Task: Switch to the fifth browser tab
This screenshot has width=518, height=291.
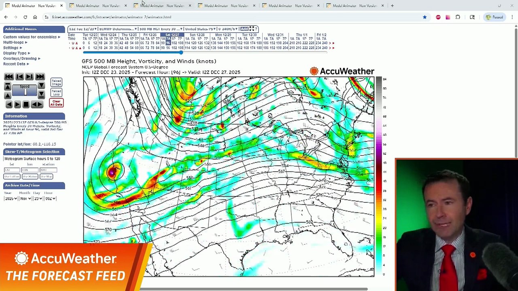Action: (291, 6)
